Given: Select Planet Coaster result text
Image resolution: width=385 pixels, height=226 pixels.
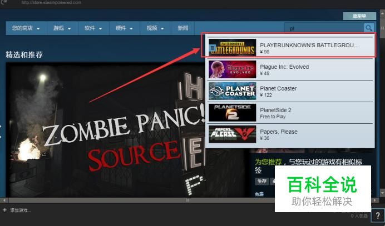Looking at the screenshot, I should point(278,88).
